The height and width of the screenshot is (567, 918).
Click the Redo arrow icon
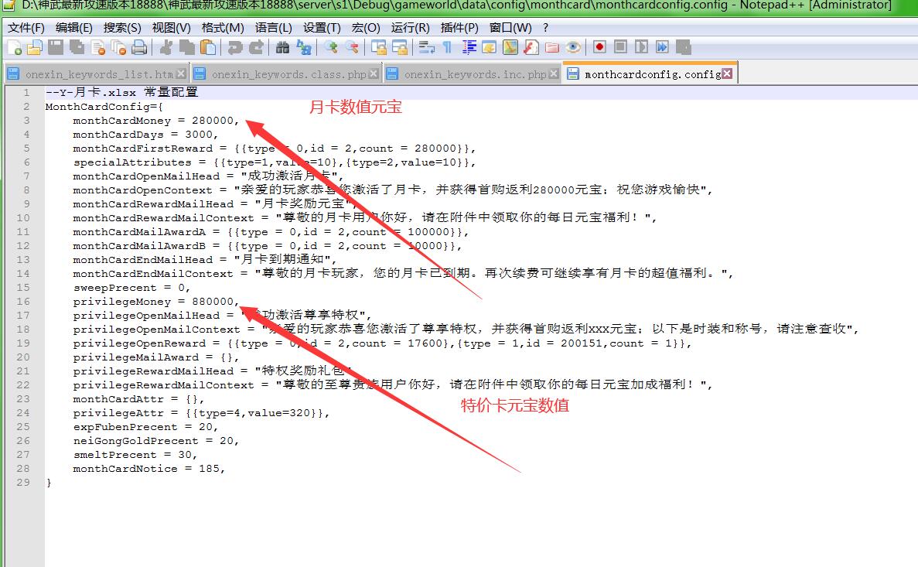pyautogui.click(x=256, y=47)
